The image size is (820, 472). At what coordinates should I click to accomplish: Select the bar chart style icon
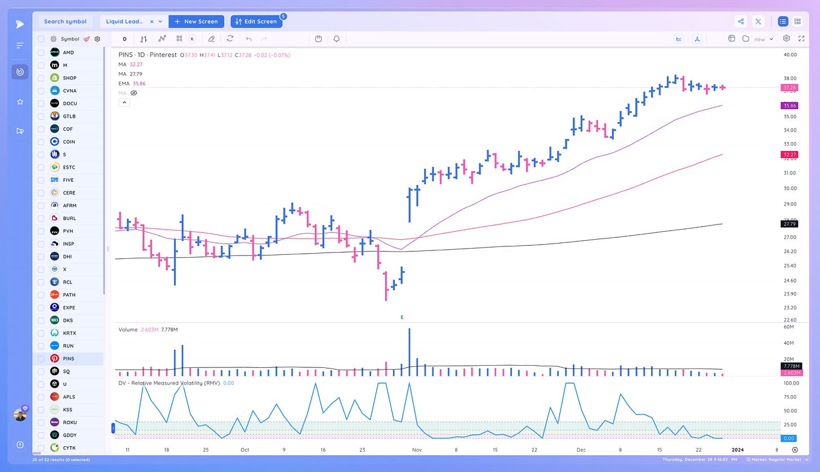144,39
